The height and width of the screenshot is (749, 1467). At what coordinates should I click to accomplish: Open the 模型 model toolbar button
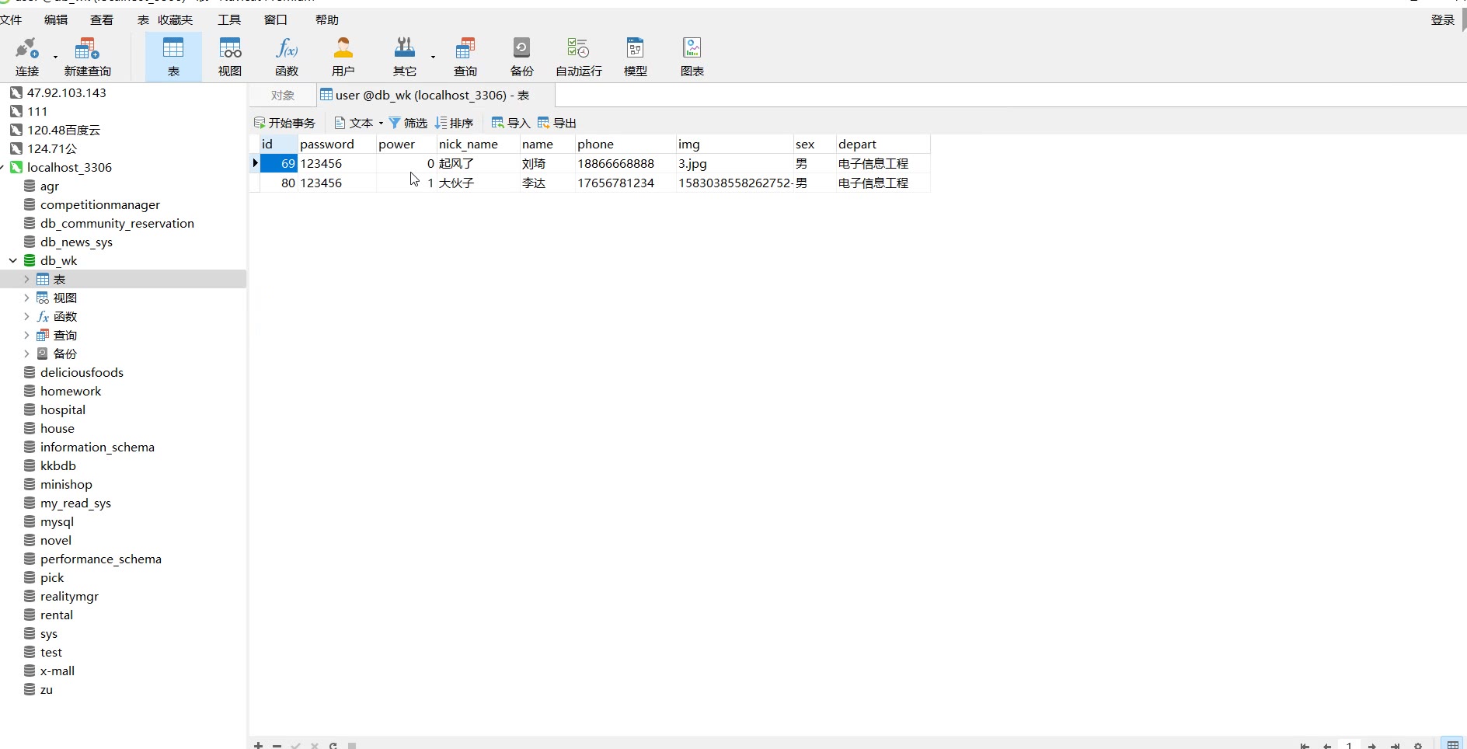(636, 57)
